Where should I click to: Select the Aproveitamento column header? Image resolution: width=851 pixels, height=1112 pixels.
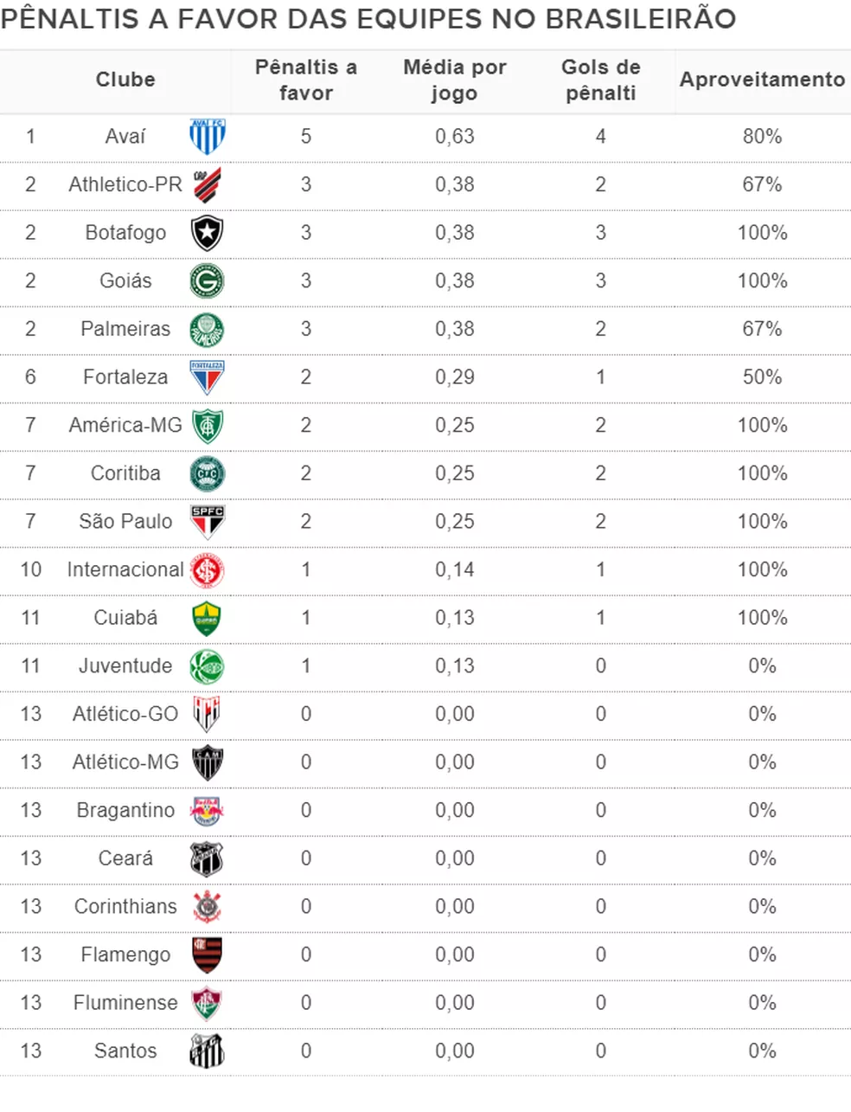coord(762,80)
